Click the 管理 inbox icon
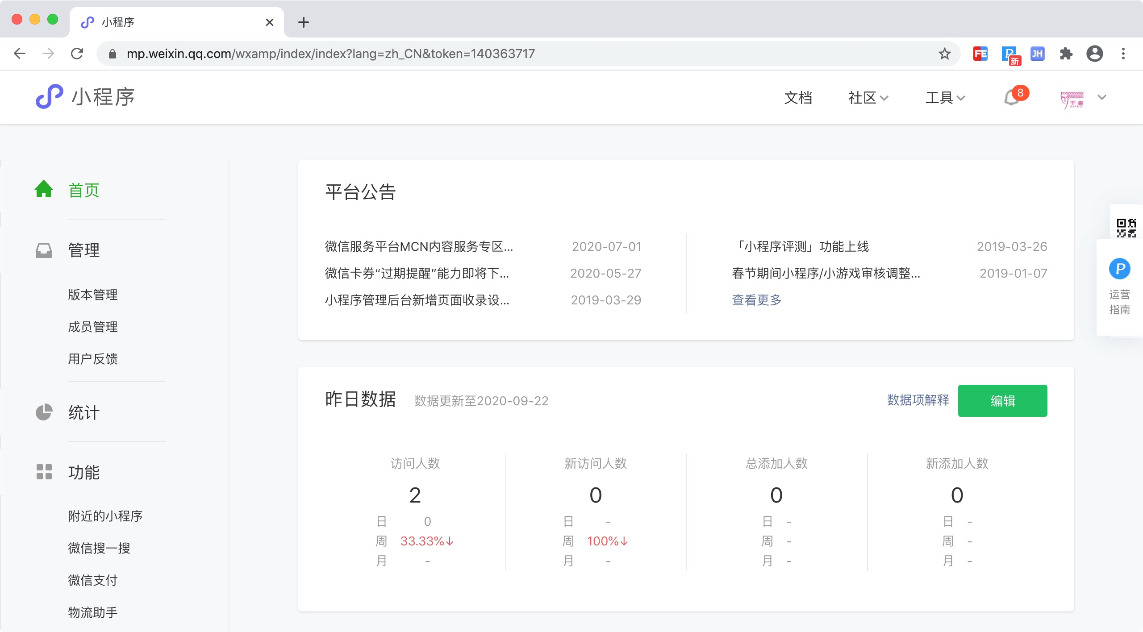The width and height of the screenshot is (1143, 632). (x=44, y=250)
